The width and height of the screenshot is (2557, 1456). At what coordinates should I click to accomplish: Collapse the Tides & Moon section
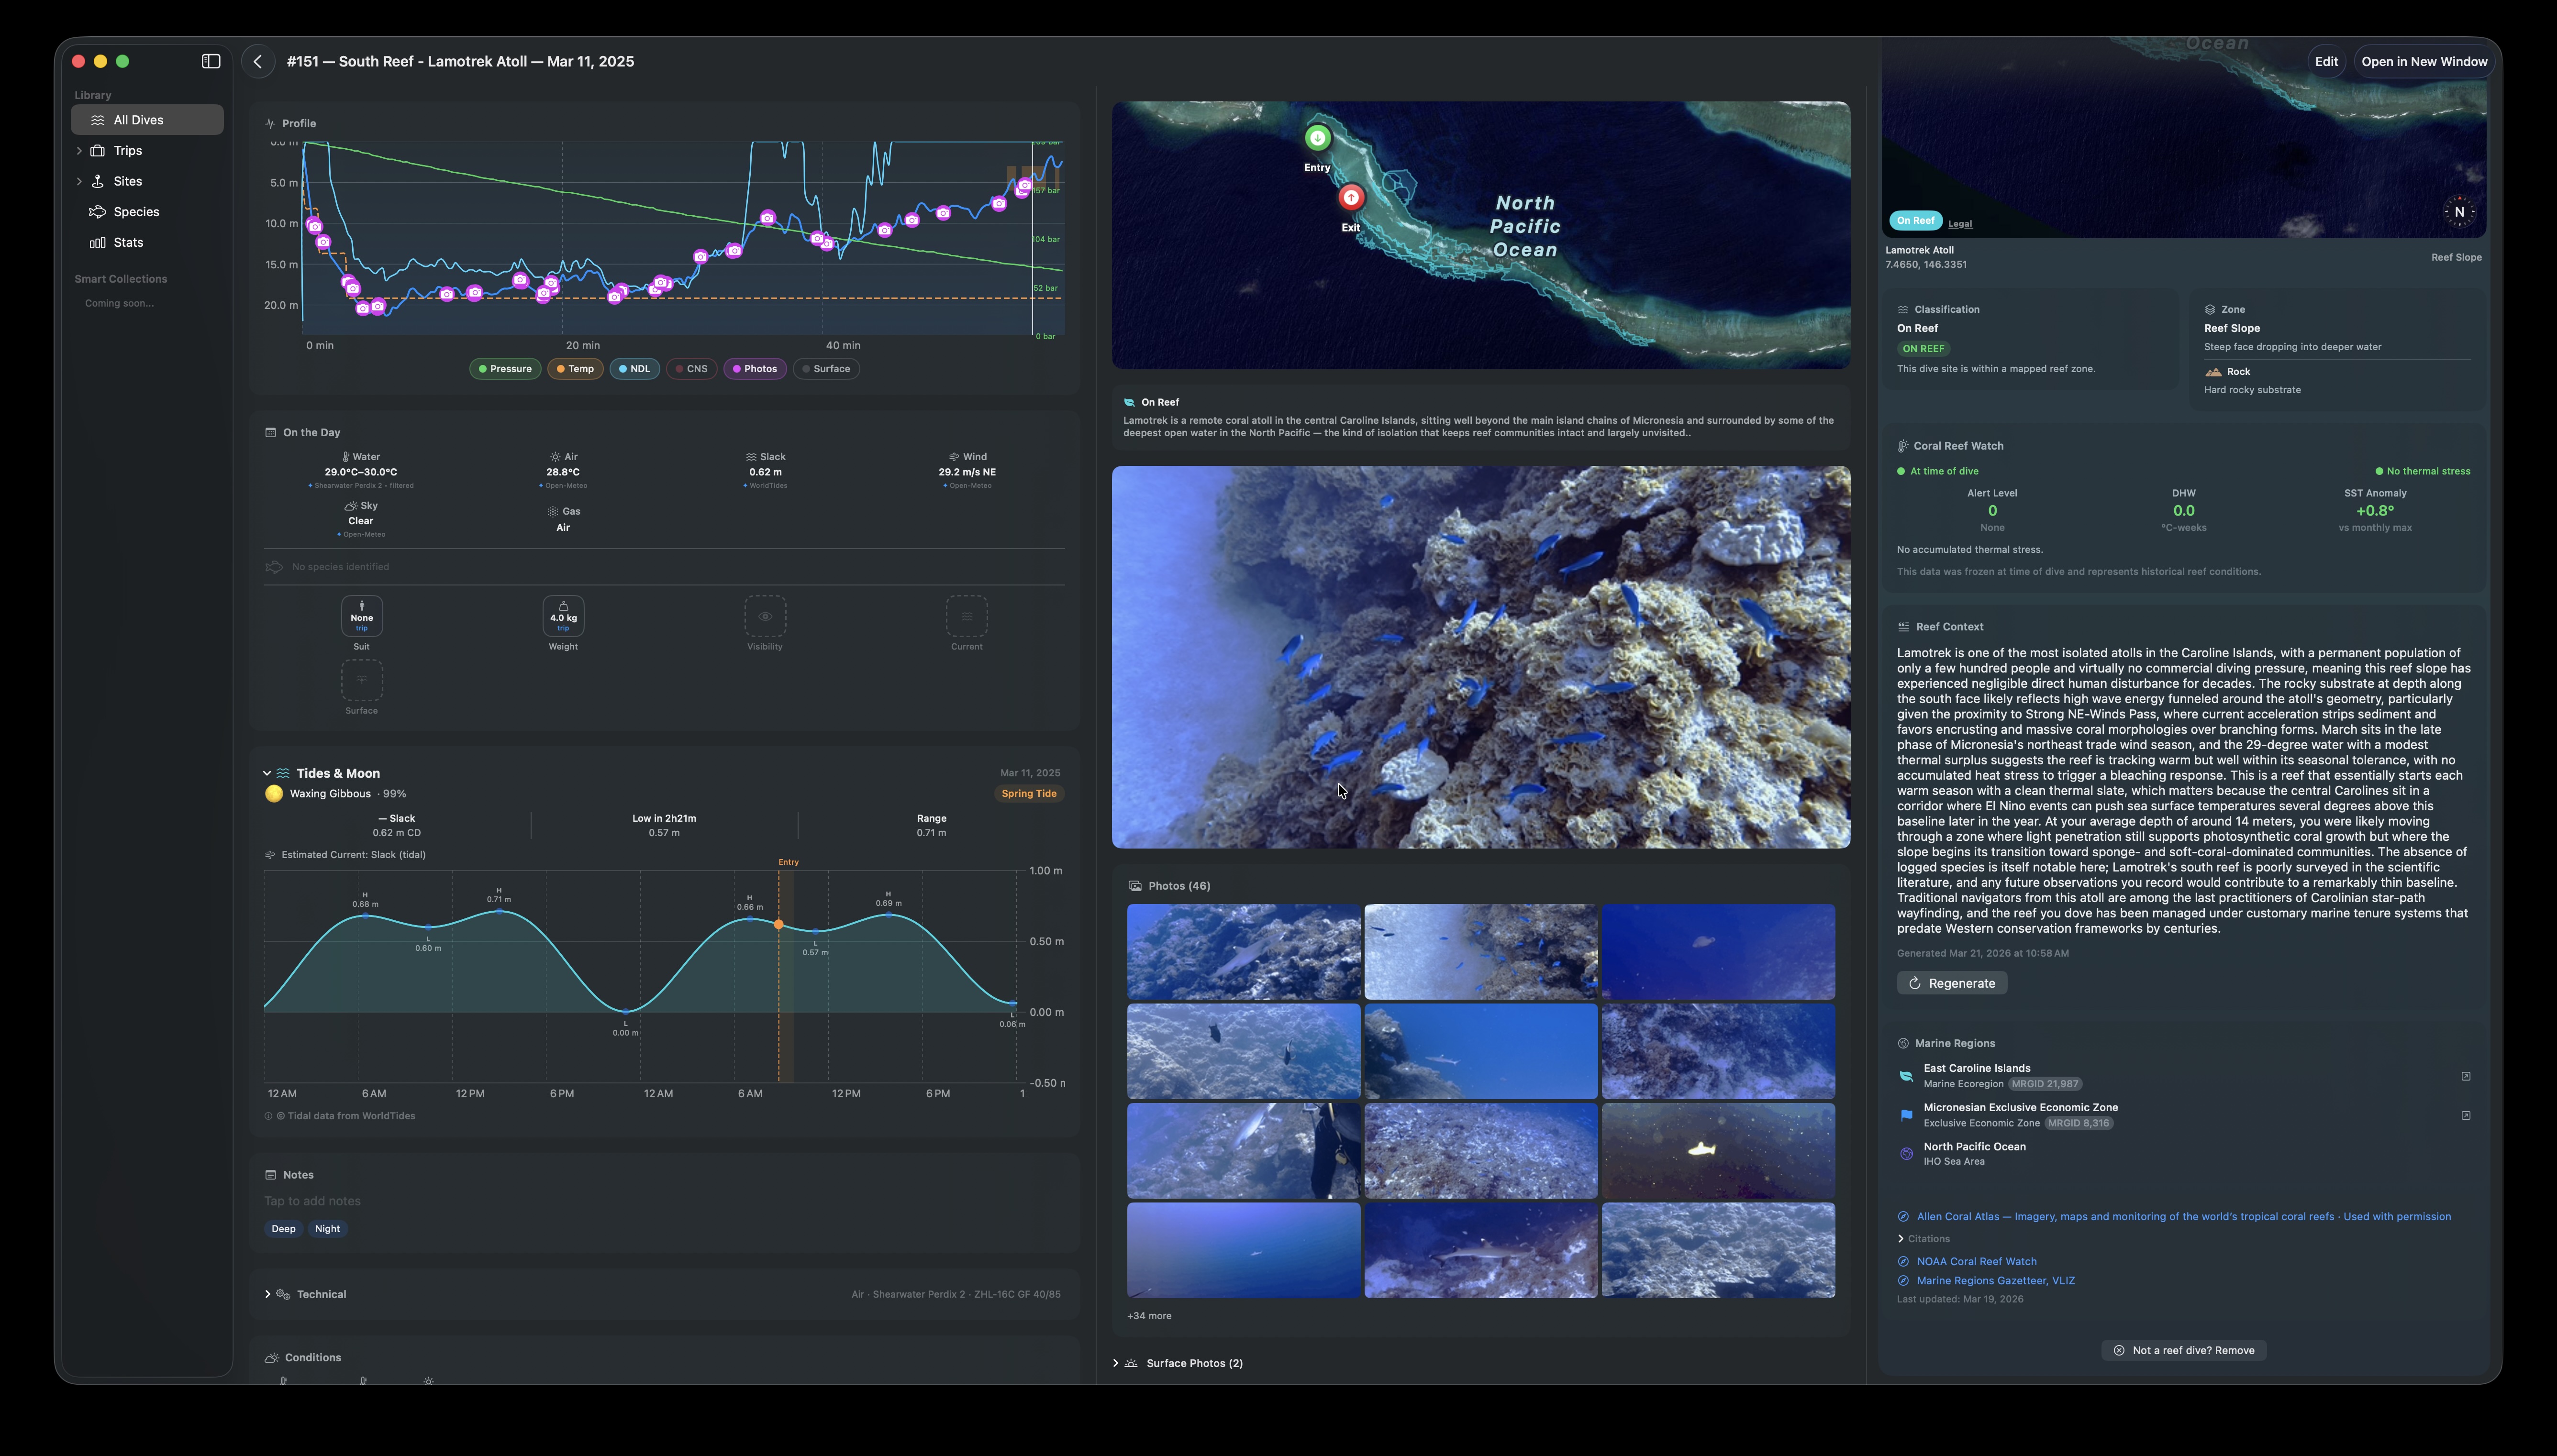point(267,773)
